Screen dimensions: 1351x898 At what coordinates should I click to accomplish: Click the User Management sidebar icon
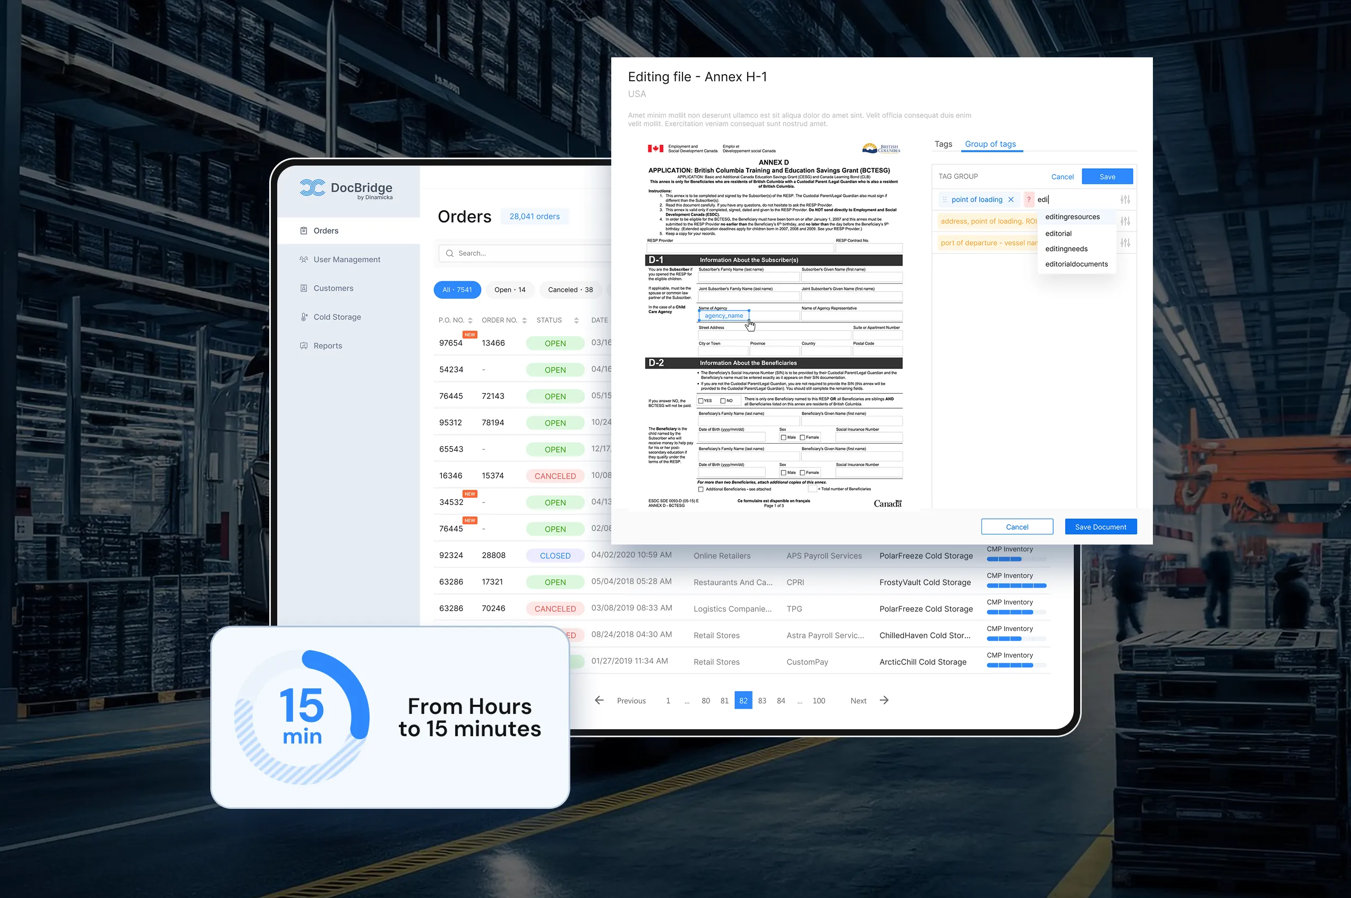[304, 260]
